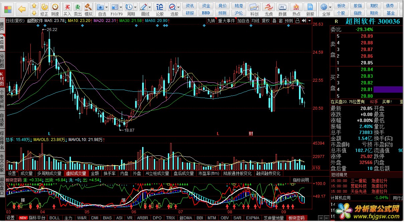This screenshot has width=405, height=222.
Task: Open the 指标平台 indicator platform
Action: pos(37,218)
